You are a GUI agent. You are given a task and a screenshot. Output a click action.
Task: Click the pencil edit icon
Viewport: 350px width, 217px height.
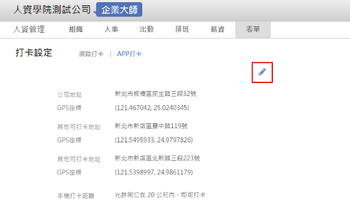point(262,72)
